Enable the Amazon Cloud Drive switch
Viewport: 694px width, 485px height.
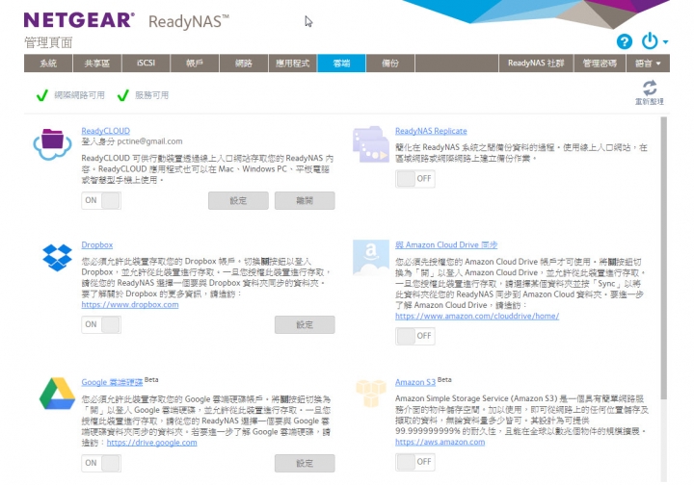(414, 336)
